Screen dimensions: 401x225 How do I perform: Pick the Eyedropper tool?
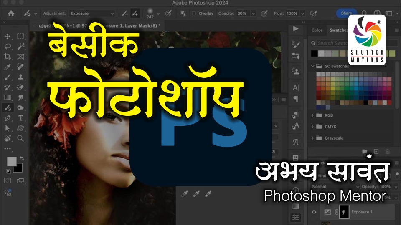coord(8,67)
